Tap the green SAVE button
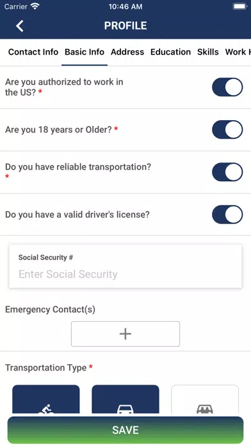Viewport: 251px width, 447px height. pos(125,430)
